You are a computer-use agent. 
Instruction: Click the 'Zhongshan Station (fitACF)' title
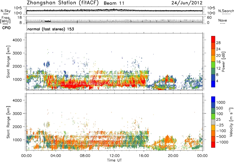(x=63, y=3)
